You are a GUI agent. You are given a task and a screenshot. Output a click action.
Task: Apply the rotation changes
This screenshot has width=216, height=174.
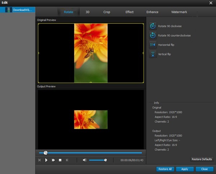(x=185, y=169)
